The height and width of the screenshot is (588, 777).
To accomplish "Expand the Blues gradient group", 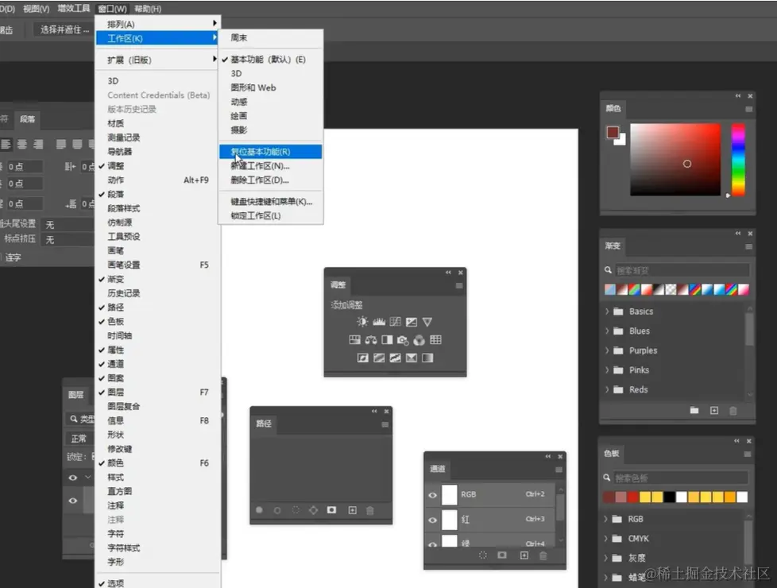I will point(608,331).
